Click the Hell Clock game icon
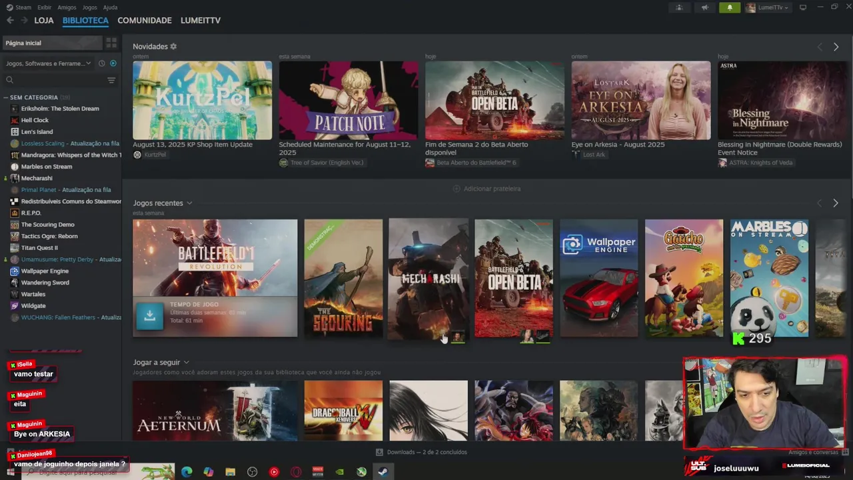The image size is (853, 480). [15, 120]
